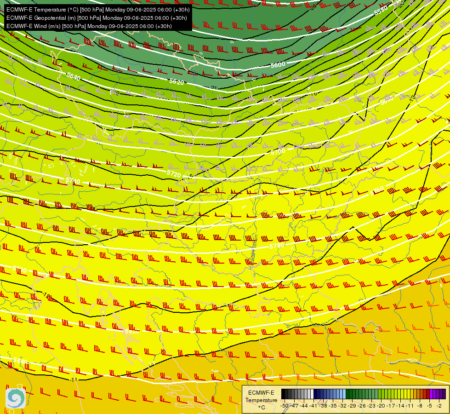Select the ECMWF-E Wind (m/s) header line

(x=89, y=26)
